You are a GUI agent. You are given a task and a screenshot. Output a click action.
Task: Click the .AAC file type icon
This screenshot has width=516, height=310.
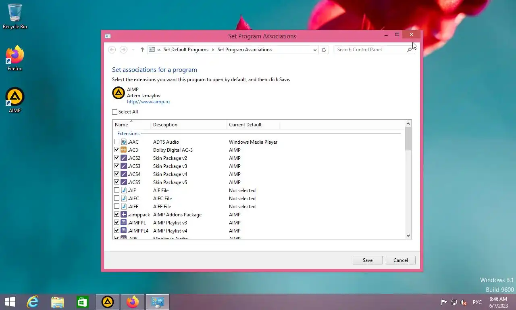[x=124, y=142]
